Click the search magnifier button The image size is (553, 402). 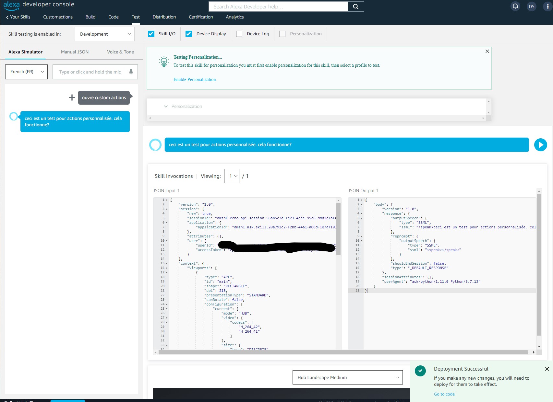[x=356, y=6]
